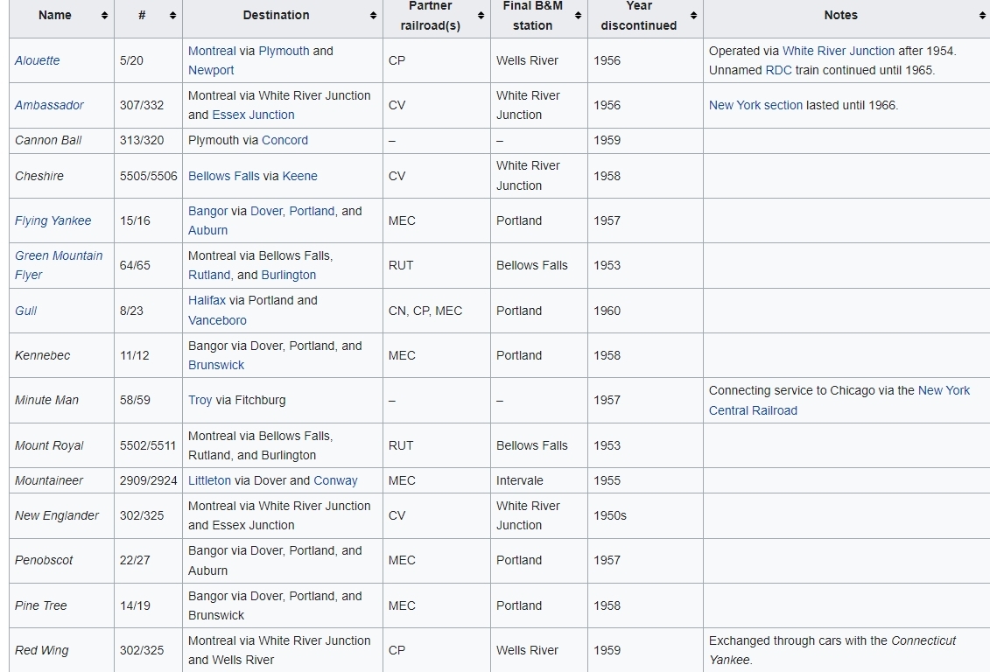Open the Green Mountain Flyer link
Screen dimensions: 990x672
(59, 265)
